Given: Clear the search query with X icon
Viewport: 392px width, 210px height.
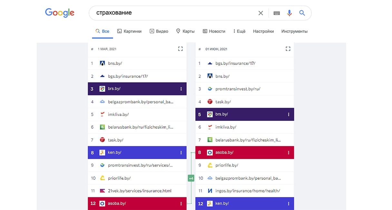Looking at the screenshot, I should 261,13.
